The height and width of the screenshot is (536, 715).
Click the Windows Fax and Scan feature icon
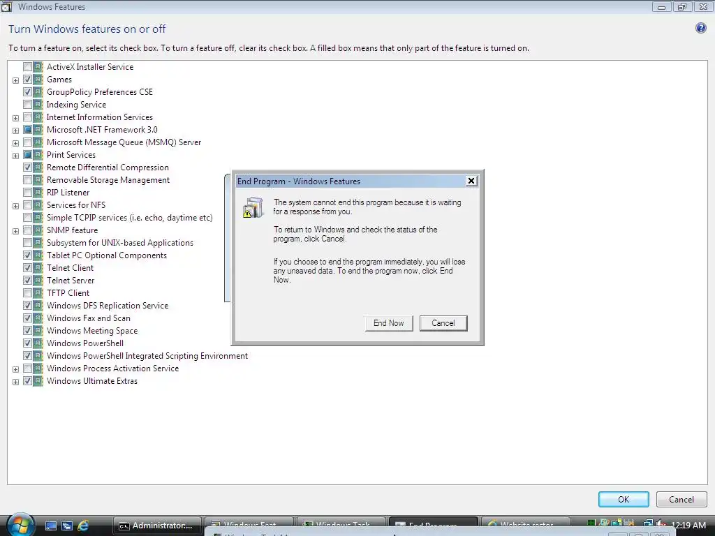(38, 318)
